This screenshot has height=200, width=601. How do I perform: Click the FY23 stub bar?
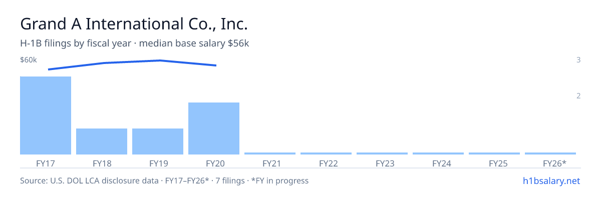(x=382, y=153)
